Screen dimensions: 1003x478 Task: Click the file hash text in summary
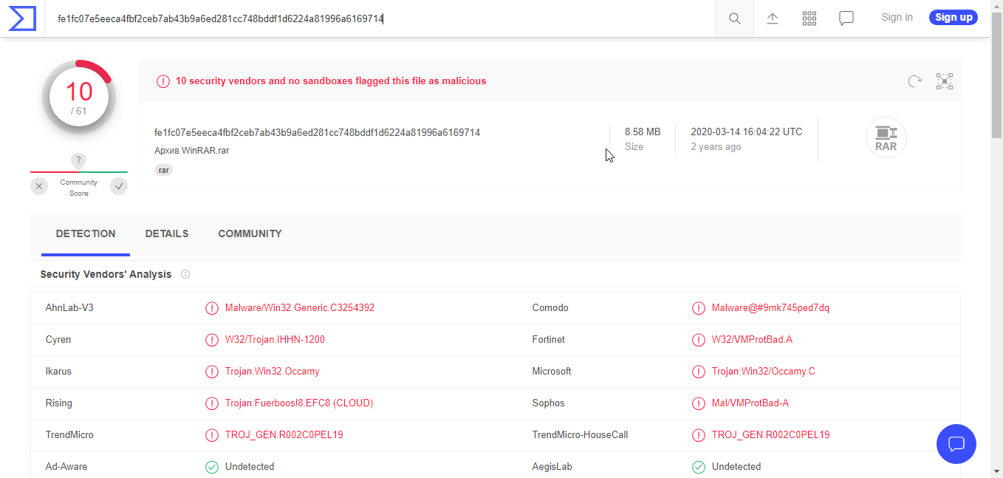(317, 133)
